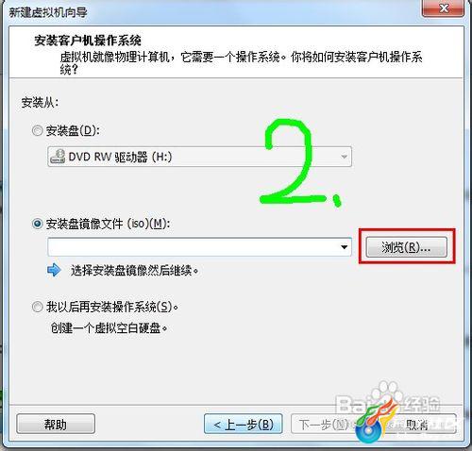Click the 安装客户机操作系统 heading
Screen dimensions: 472x451
coord(88,41)
